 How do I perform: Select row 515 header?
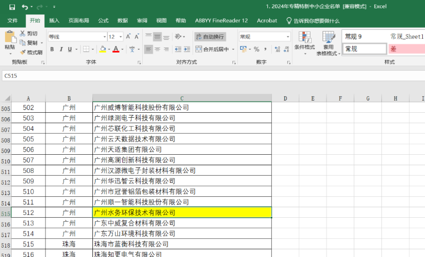point(6,213)
